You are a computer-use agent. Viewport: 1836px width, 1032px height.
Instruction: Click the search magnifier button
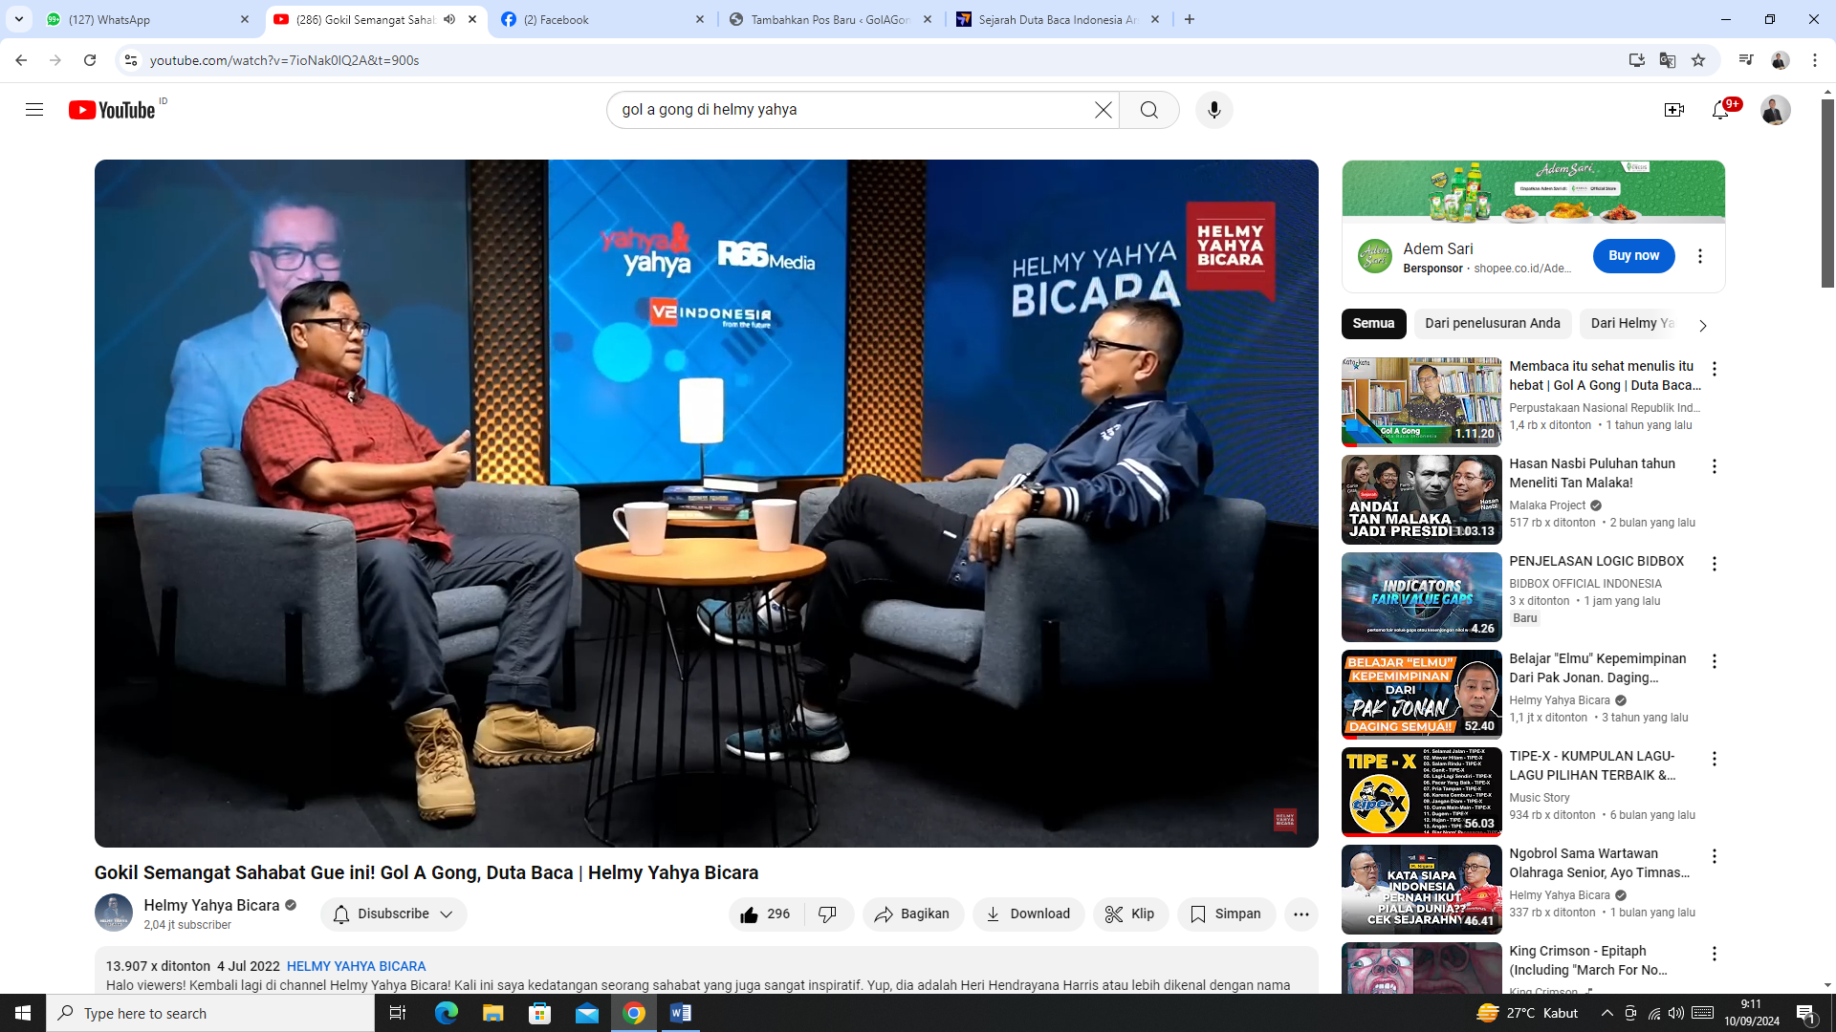[1148, 110]
